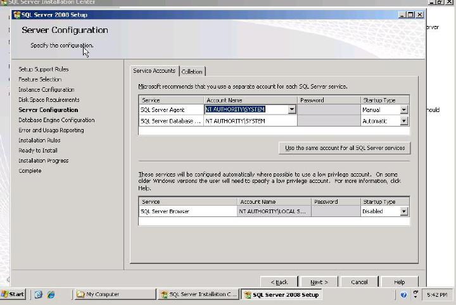This screenshot has height=305, width=456.
Task: Click the Windows Start button
Action: [13, 294]
